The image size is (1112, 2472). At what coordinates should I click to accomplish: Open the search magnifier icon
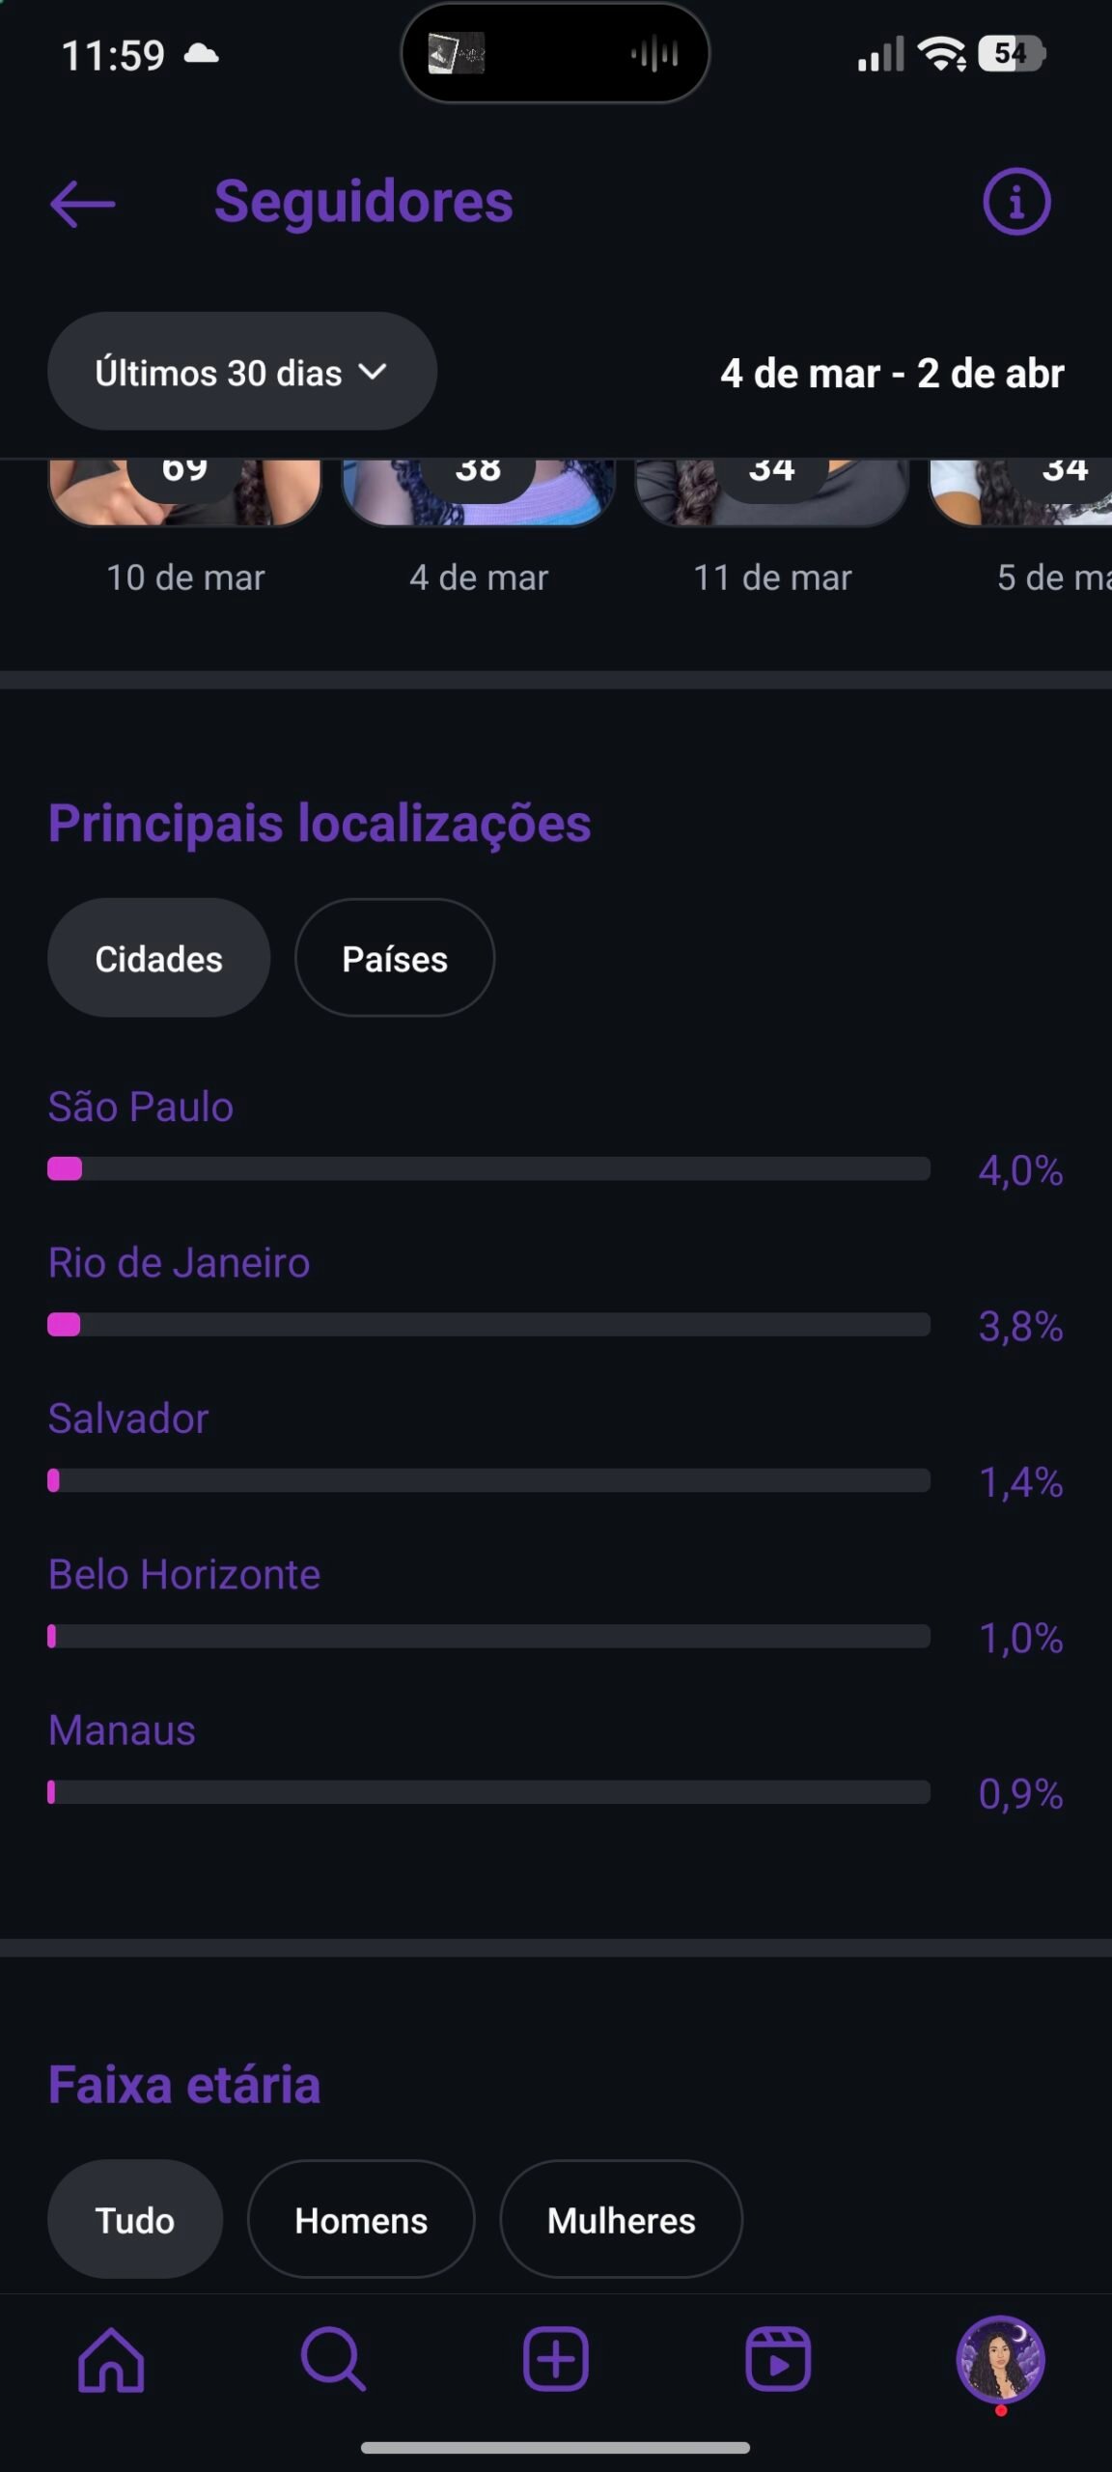pyautogui.click(x=333, y=2359)
